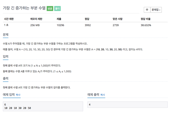Click the 메모리 제한 column header
Viewport: 172px width, 114px height.
pos(36,19)
